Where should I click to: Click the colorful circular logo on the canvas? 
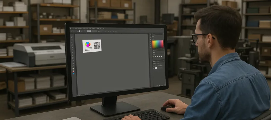[x=87, y=44]
